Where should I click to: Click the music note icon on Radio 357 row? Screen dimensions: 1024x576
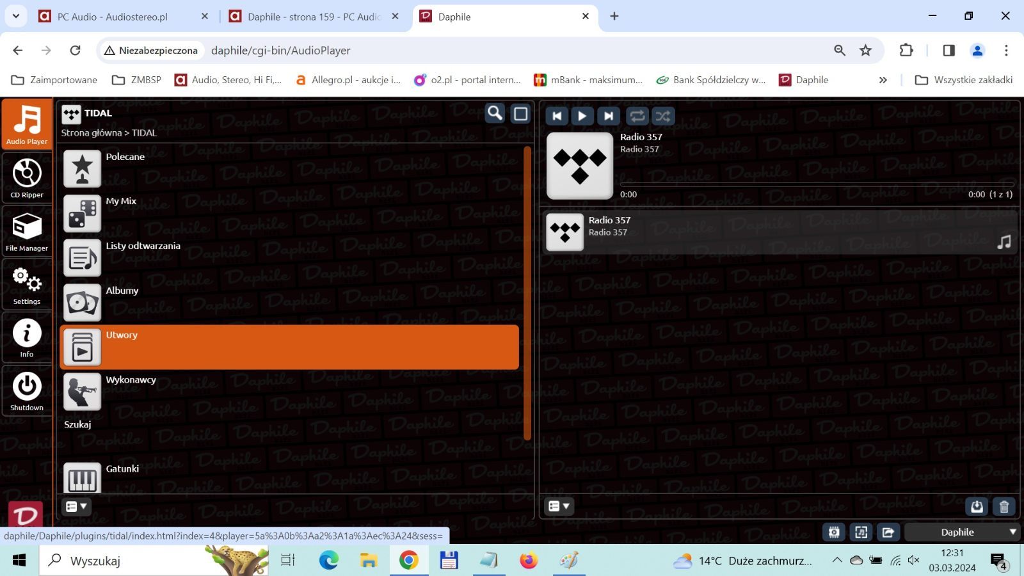1004,242
